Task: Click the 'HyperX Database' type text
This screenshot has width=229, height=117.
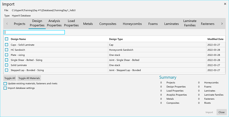Action: [21, 16]
